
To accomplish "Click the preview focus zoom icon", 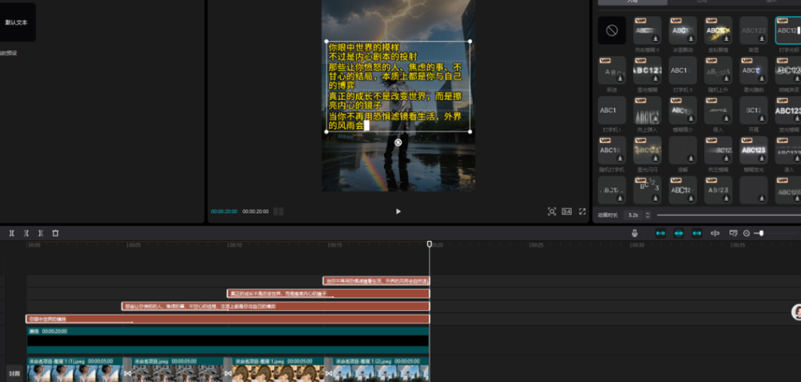I will (x=551, y=211).
